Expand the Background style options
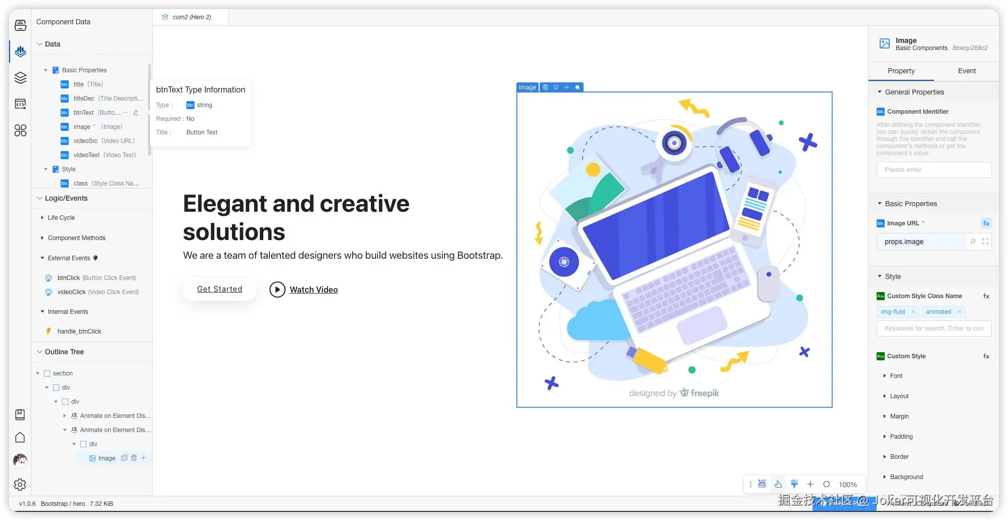Screen dimensions: 1008x521 pyautogui.click(x=885, y=477)
